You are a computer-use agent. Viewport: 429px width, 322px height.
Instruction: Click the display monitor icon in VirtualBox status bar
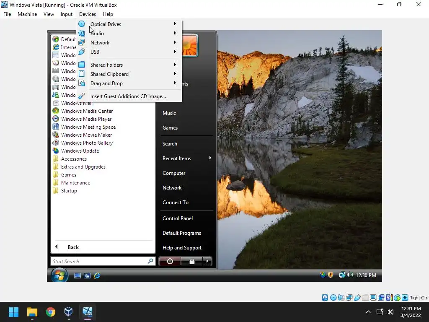click(x=373, y=298)
